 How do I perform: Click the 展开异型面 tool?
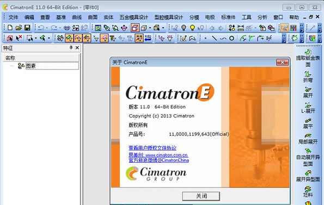pos(308,176)
